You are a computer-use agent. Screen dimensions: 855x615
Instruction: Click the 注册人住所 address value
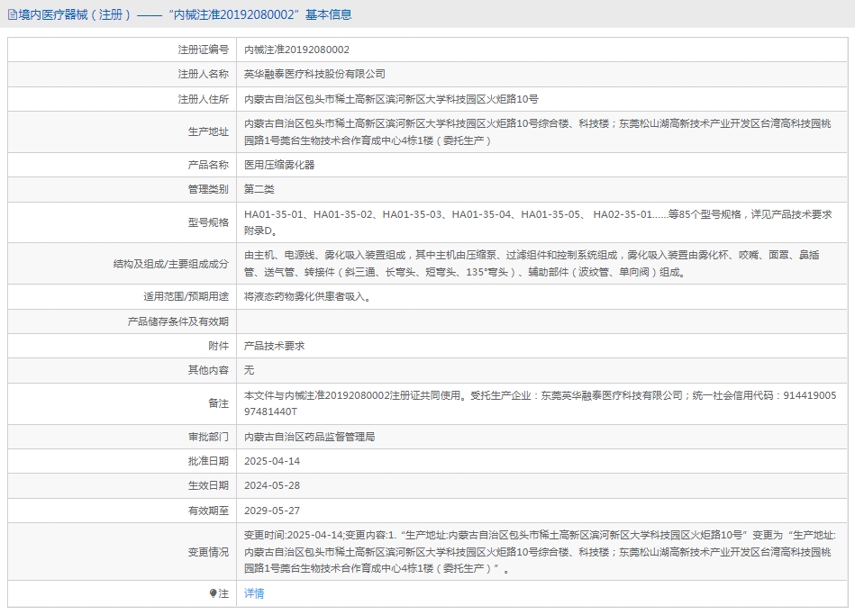pyautogui.click(x=391, y=99)
